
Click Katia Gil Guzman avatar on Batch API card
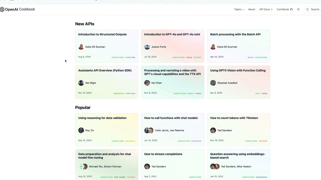click(x=213, y=47)
